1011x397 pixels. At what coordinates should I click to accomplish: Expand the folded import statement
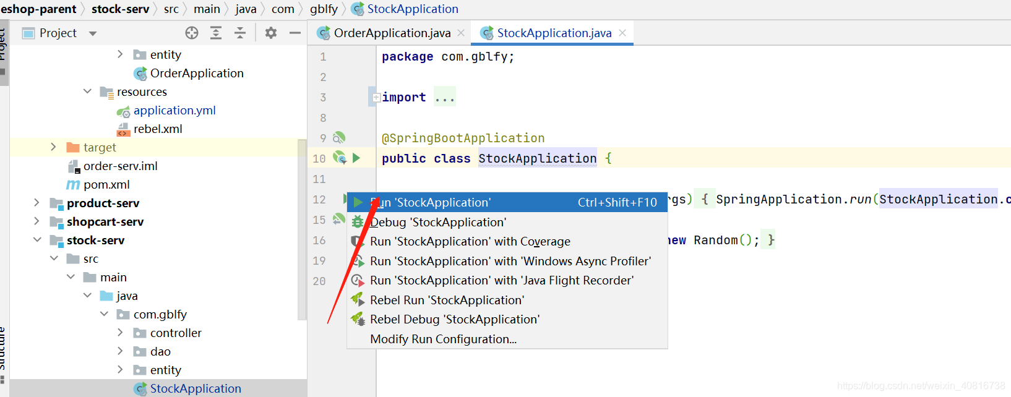click(376, 97)
